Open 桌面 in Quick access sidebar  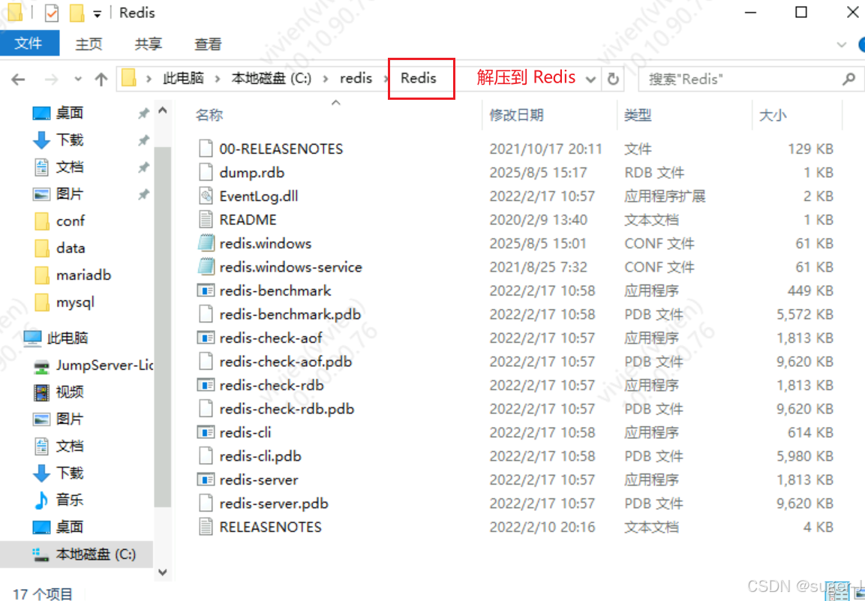(70, 113)
